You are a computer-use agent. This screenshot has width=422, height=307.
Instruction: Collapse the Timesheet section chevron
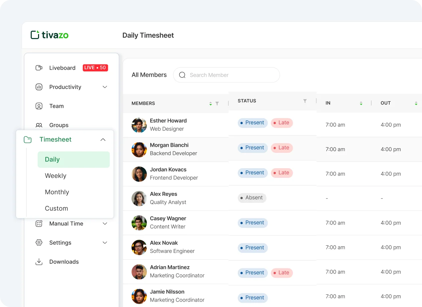pyautogui.click(x=103, y=139)
